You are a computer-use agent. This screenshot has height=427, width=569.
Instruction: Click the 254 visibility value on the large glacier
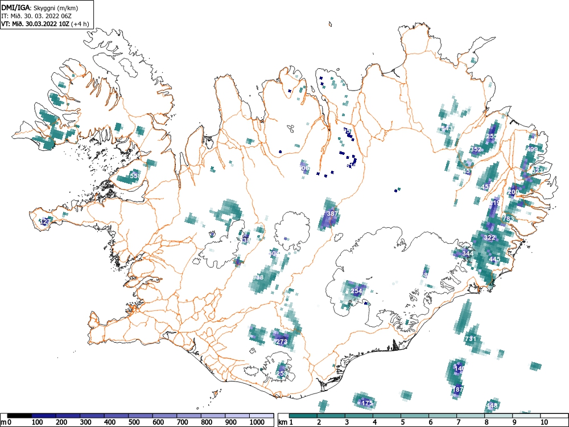click(356, 291)
